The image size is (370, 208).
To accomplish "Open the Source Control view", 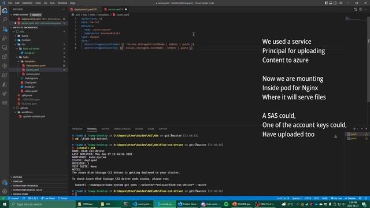I will [5, 29].
